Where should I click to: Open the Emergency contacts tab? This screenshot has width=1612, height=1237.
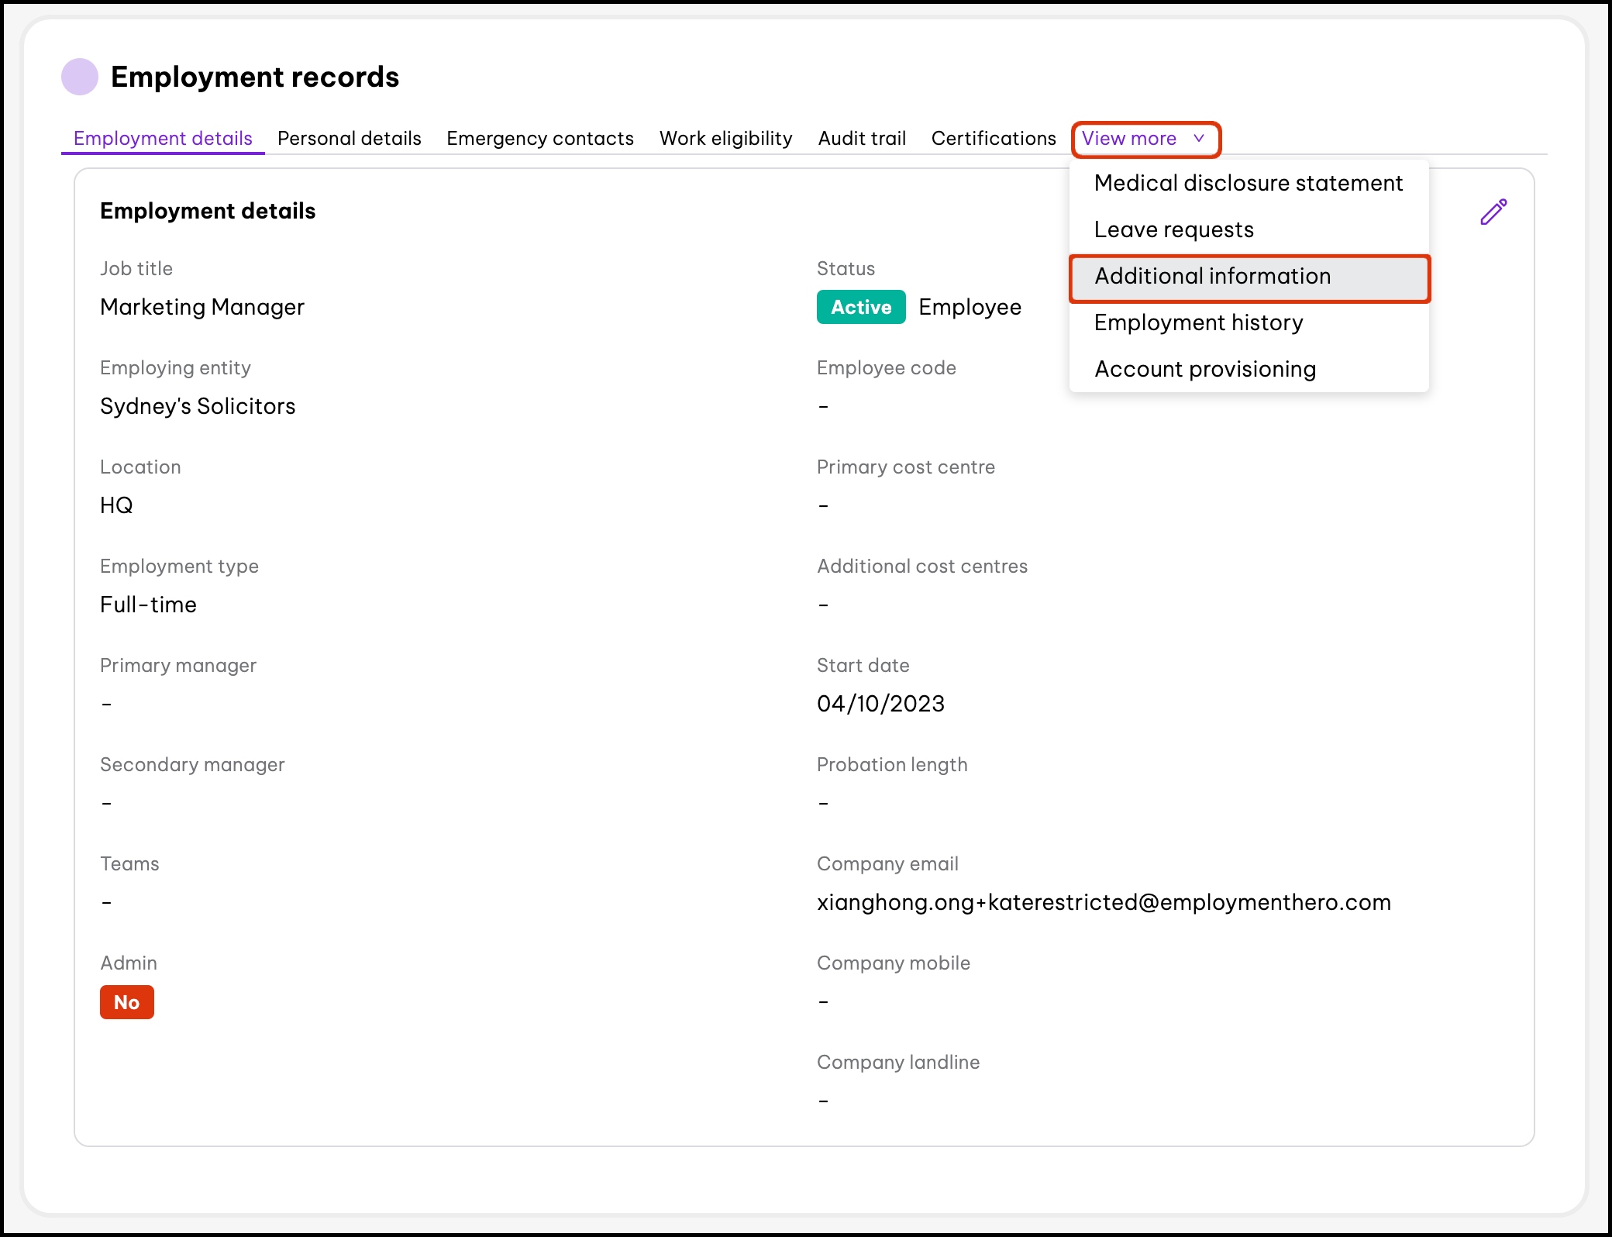(540, 139)
